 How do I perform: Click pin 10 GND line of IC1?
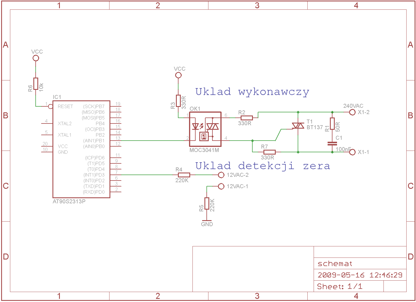[47, 152]
